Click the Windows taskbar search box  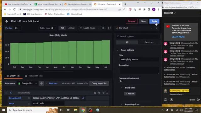click(x=32, y=110)
